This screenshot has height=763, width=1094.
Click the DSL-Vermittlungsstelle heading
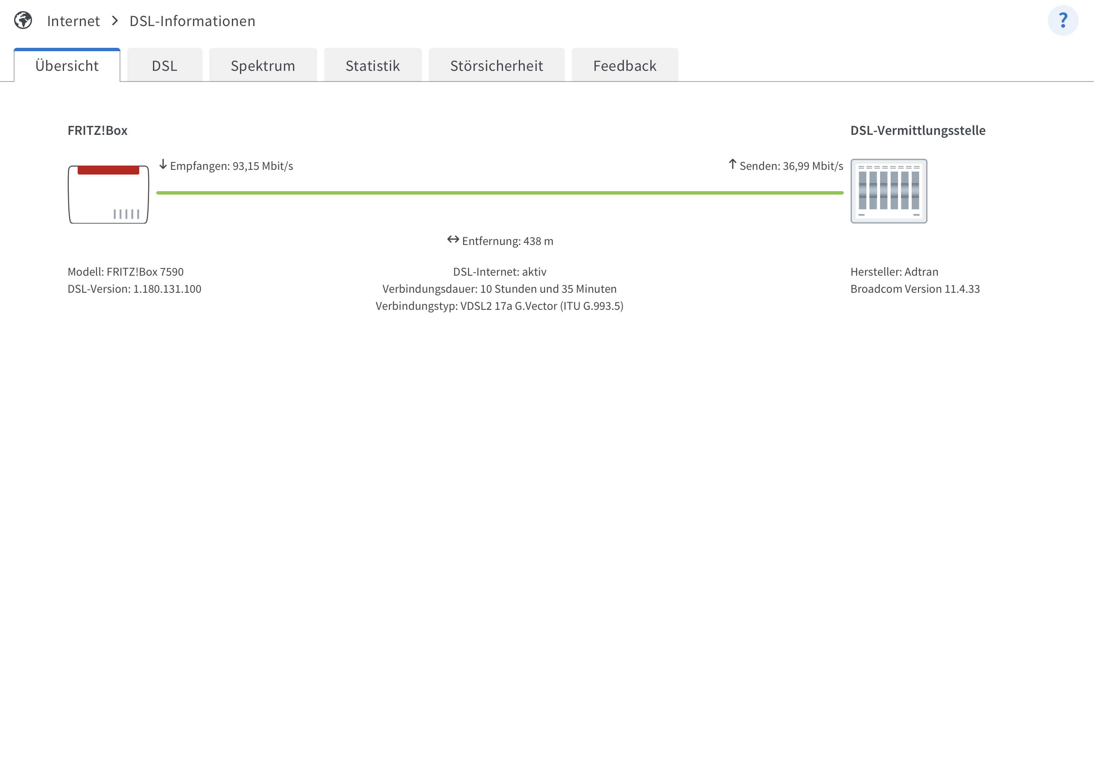click(x=918, y=131)
